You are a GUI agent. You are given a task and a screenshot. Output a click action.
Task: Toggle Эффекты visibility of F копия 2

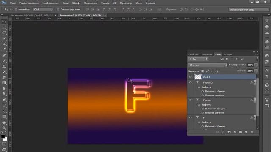click(x=199, y=87)
